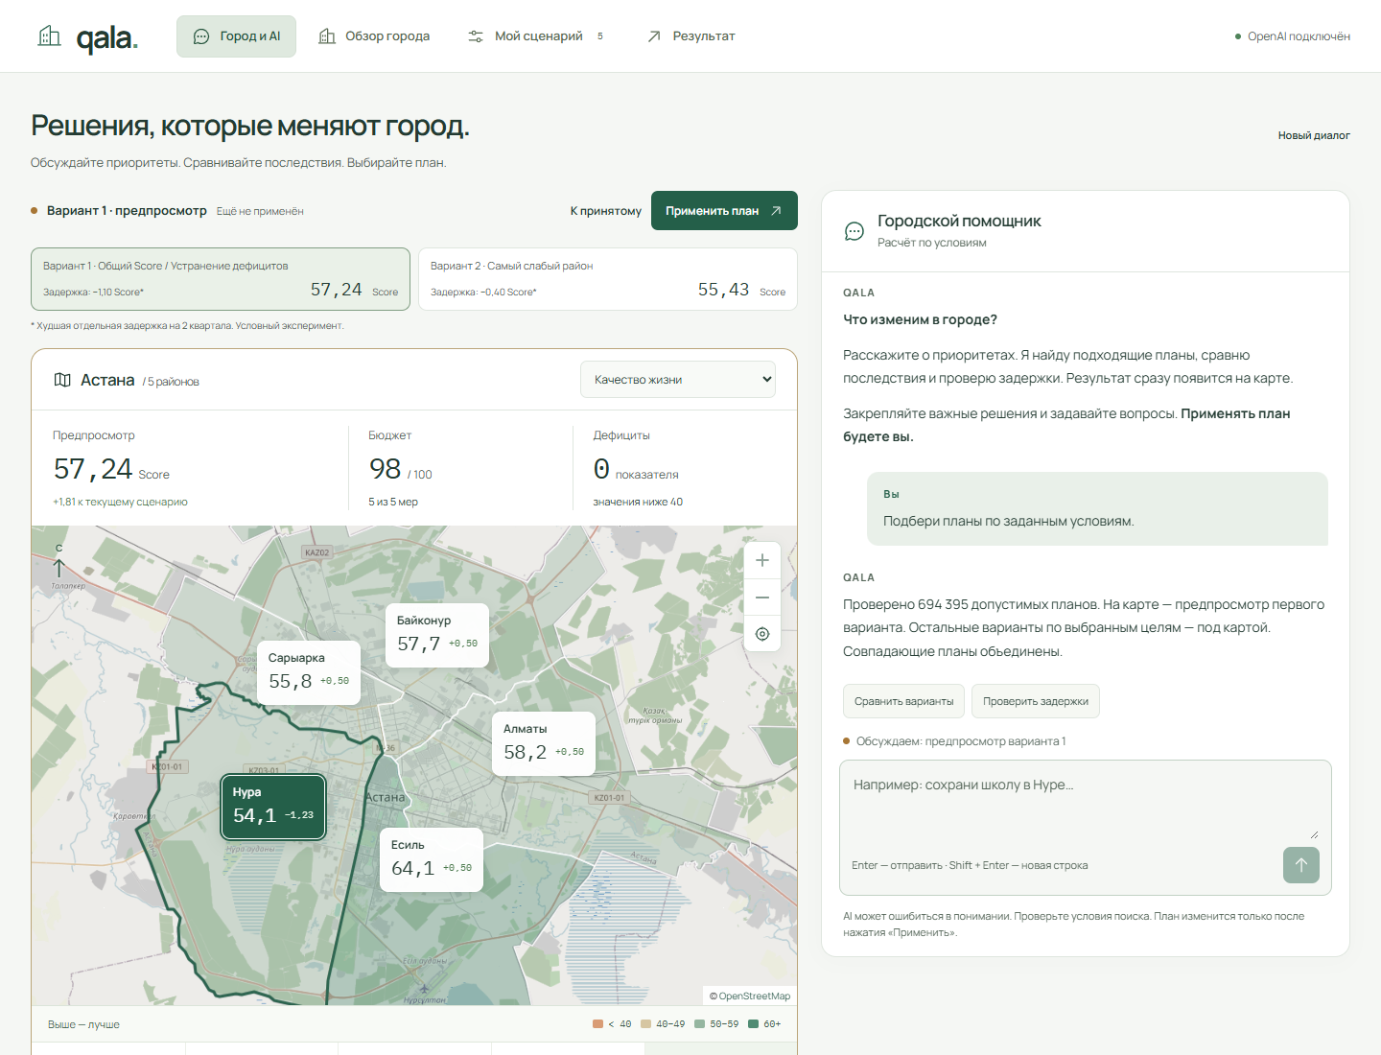Go to the Мой сценарий tab
This screenshot has width=1381, height=1055.
click(536, 36)
